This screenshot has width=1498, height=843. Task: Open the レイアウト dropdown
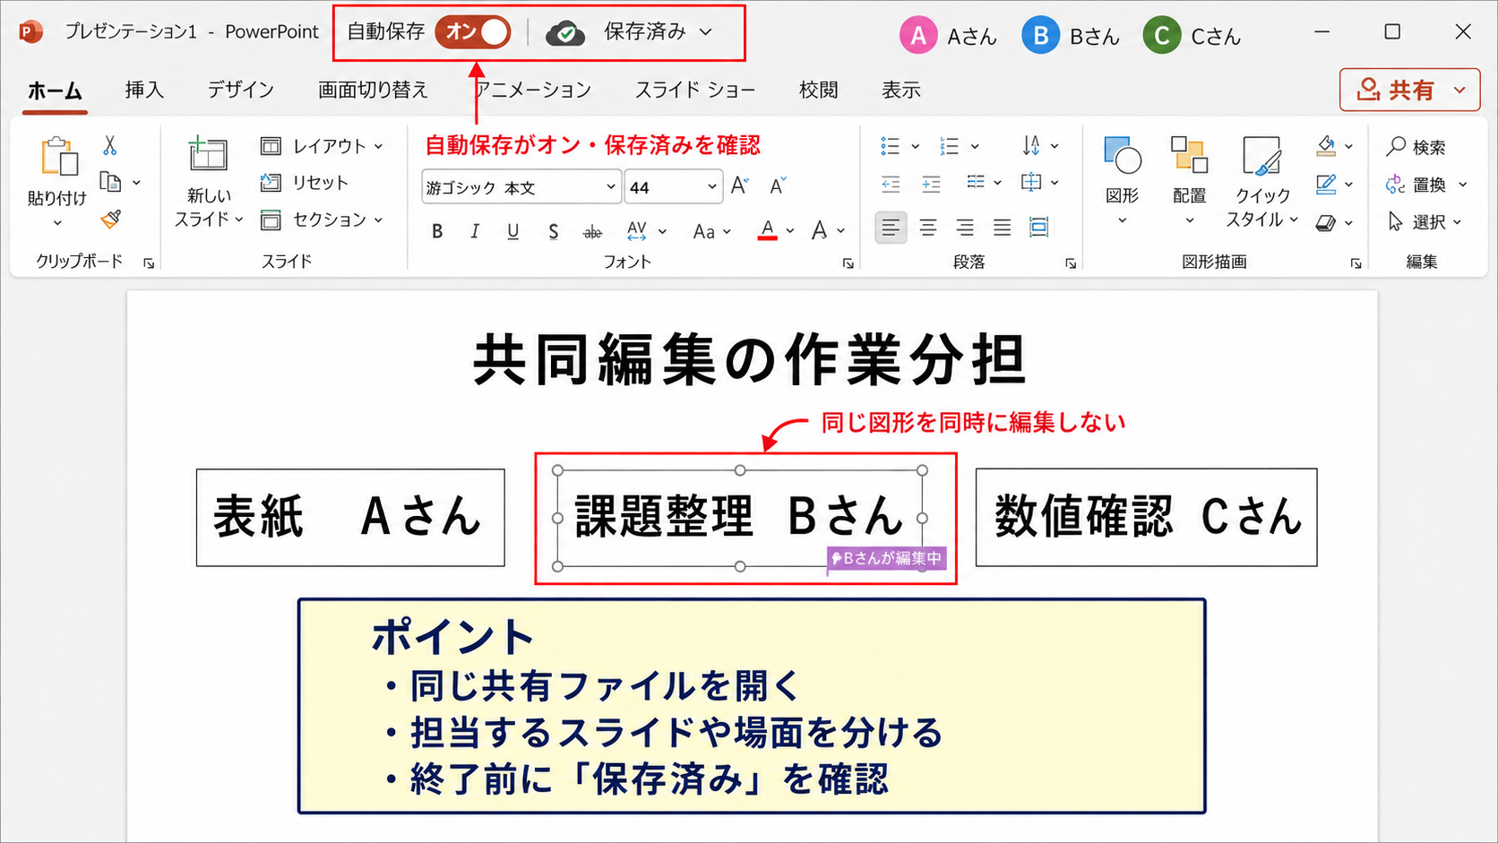coord(322,146)
